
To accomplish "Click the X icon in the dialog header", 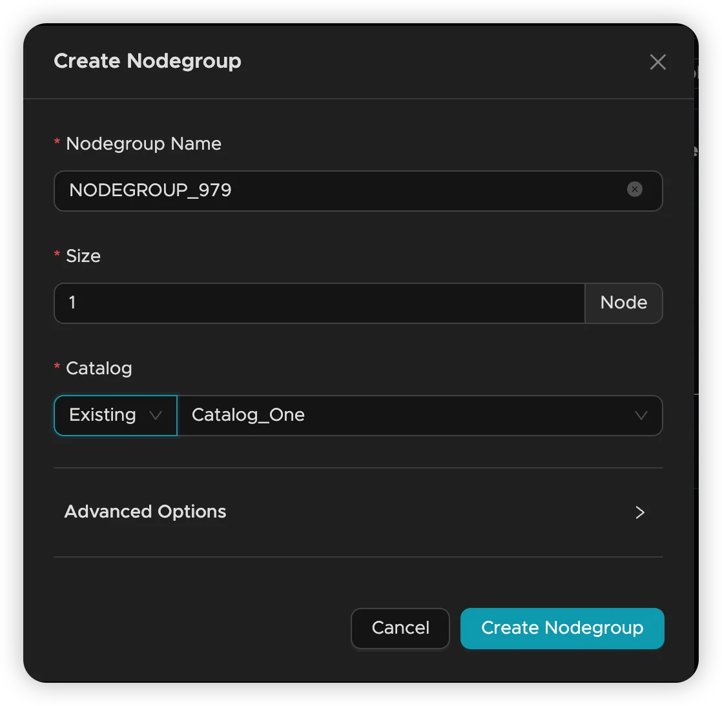I will [x=657, y=61].
